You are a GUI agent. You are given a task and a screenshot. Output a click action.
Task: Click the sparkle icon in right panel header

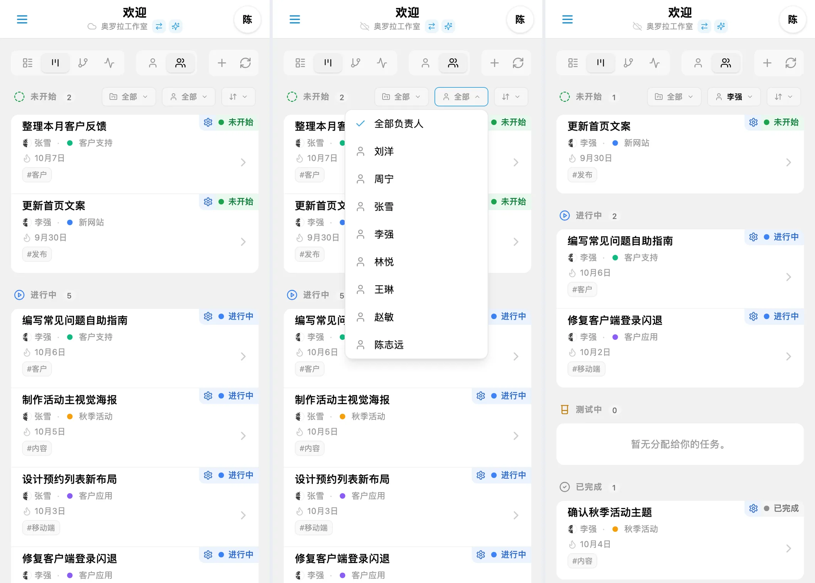click(721, 26)
